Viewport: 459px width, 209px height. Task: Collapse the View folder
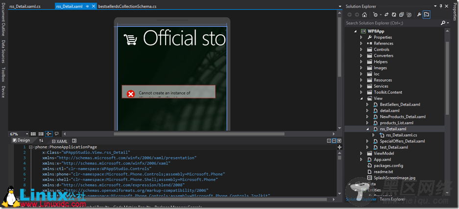tap(361, 98)
